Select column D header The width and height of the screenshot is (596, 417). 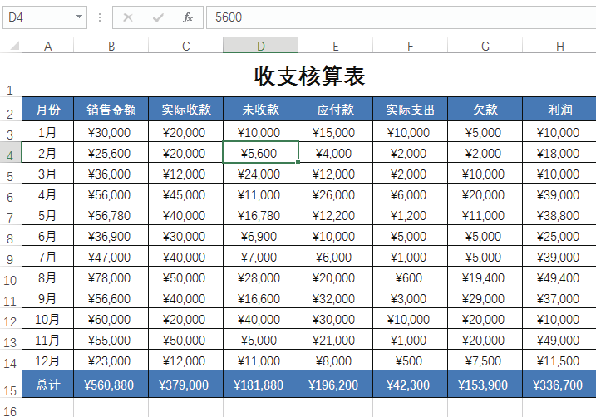pyautogui.click(x=260, y=46)
